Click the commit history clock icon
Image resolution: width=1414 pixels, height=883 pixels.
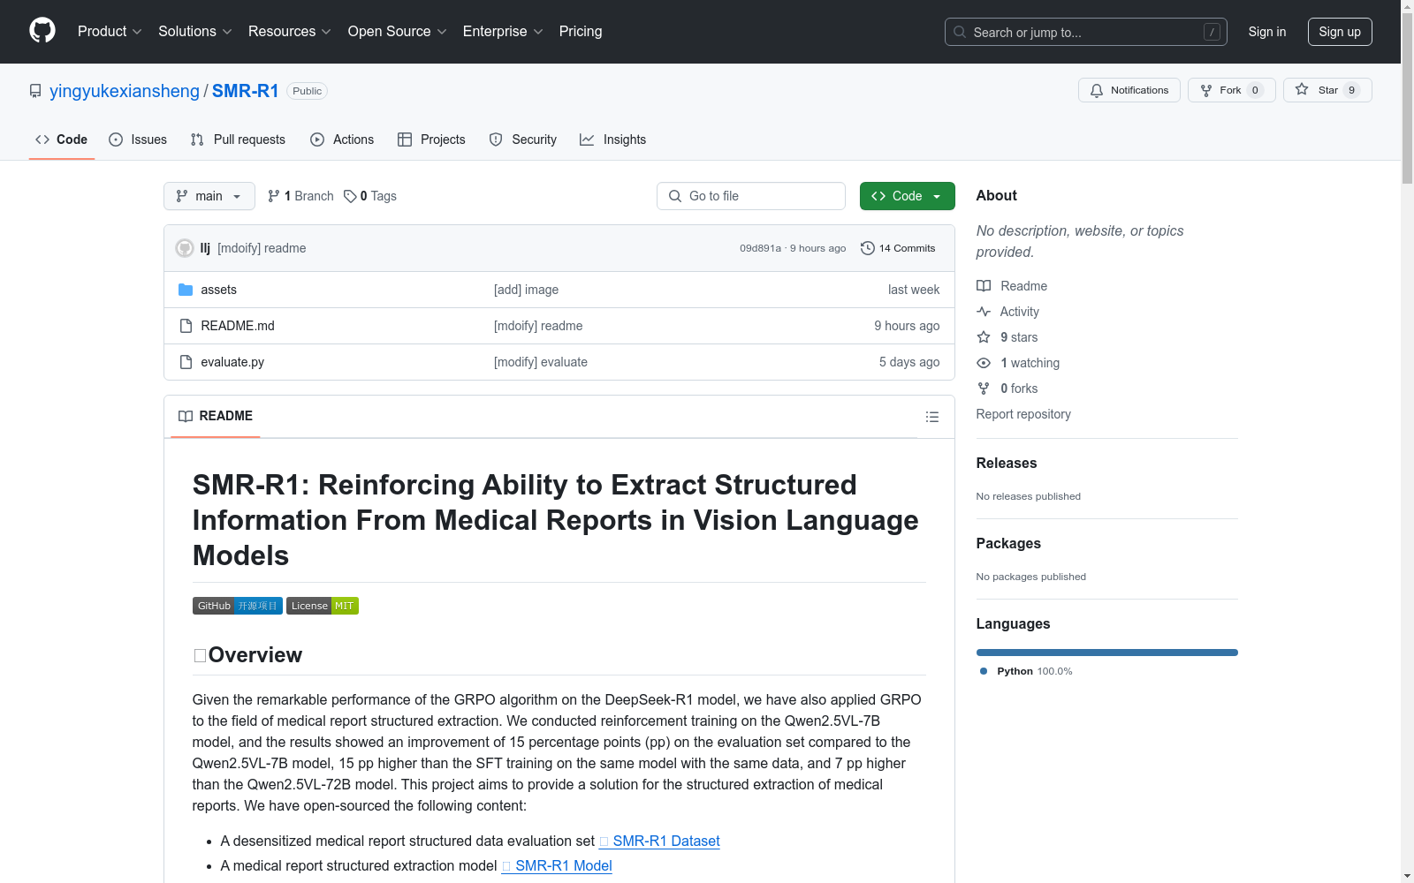point(868,248)
